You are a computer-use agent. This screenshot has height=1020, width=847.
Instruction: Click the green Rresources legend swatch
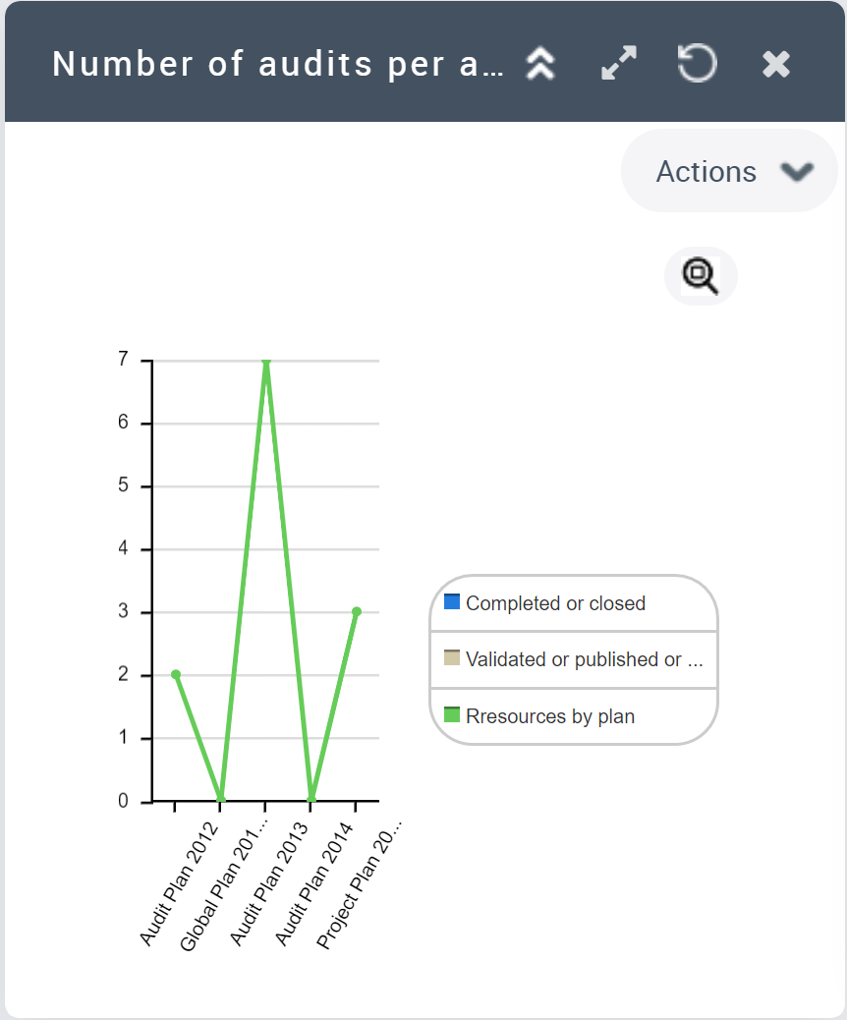tap(452, 714)
